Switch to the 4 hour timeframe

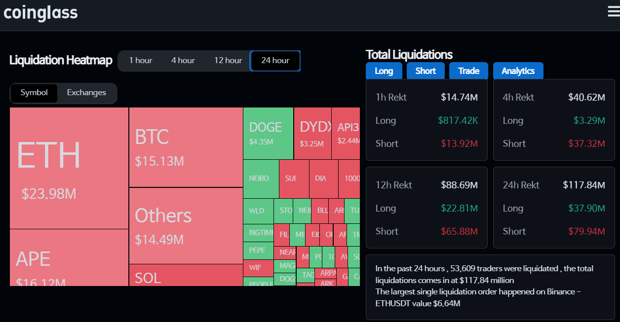pyautogui.click(x=183, y=61)
